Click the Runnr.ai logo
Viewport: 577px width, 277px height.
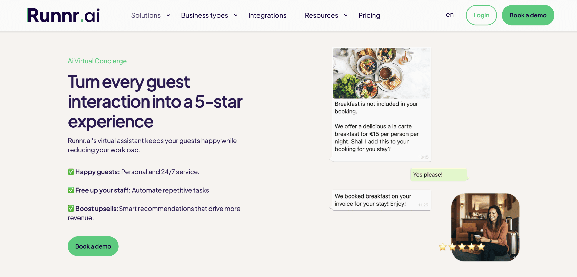63,15
